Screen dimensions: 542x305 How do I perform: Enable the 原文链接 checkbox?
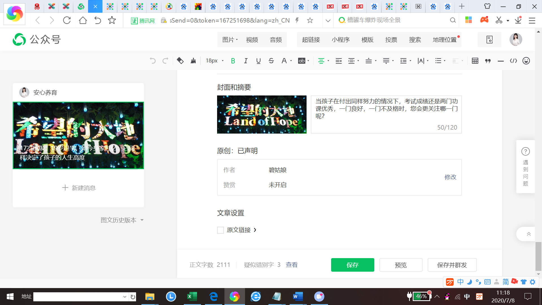pyautogui.click(x=220, y=230)
